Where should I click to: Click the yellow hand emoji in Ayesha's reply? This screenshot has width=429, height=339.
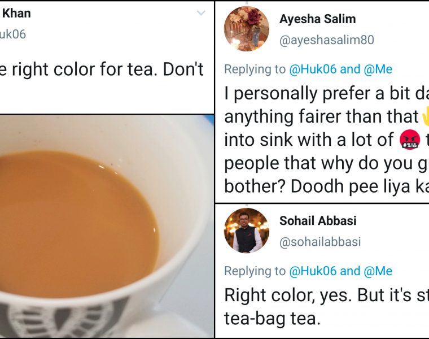tap(425, 116)
